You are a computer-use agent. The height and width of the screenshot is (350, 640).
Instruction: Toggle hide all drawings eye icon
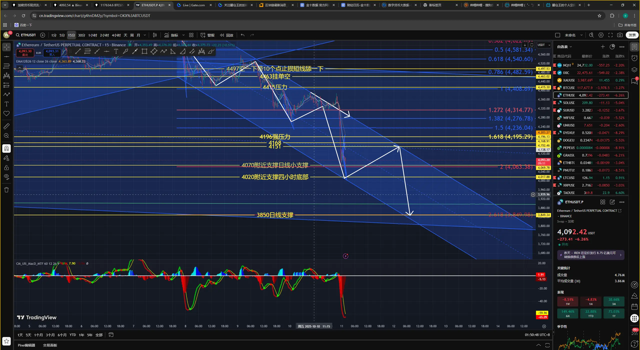tap(6, 177)
